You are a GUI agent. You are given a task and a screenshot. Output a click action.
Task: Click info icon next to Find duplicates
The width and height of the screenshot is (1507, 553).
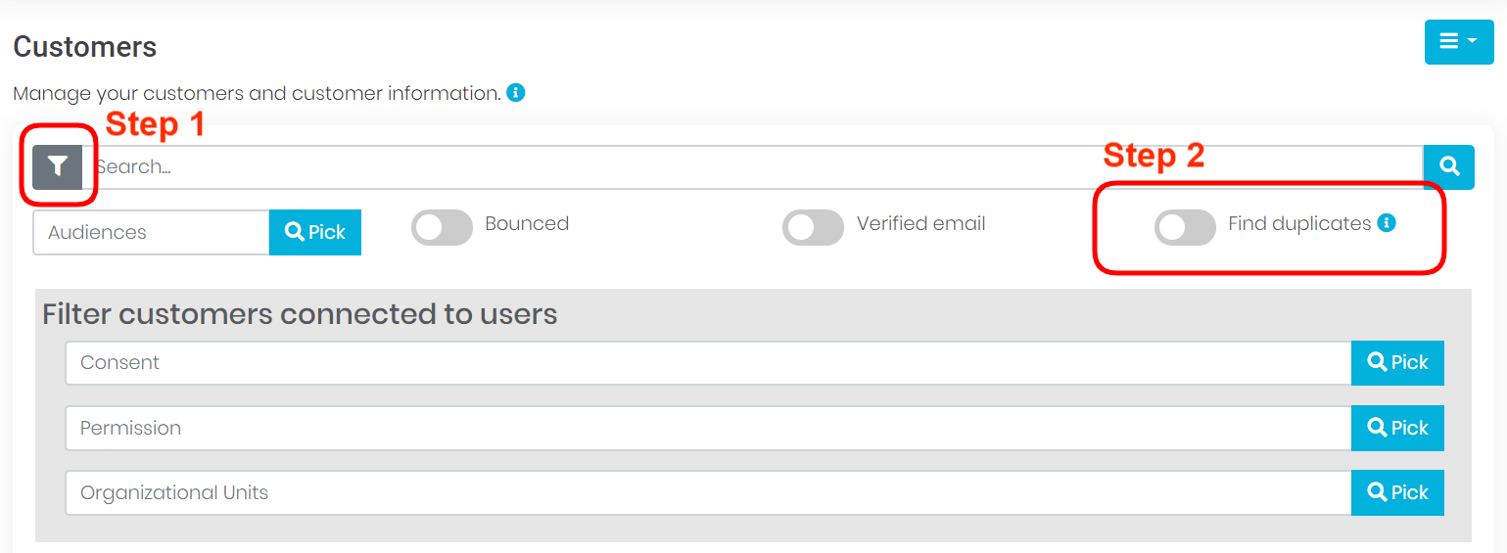[1386, 223]
